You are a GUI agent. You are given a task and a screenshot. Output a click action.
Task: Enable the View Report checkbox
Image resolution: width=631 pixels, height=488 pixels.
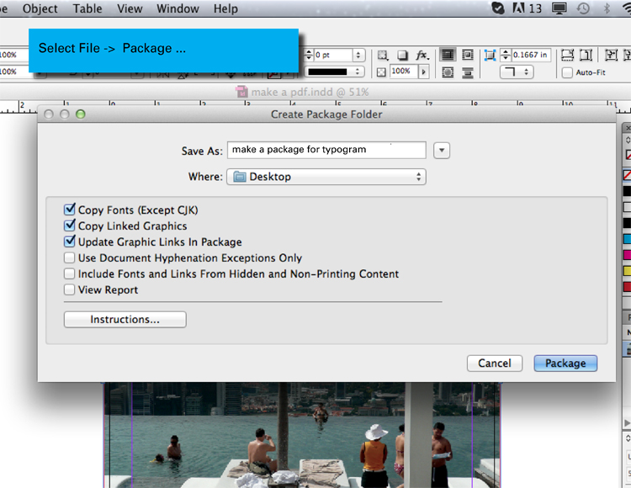70,289
